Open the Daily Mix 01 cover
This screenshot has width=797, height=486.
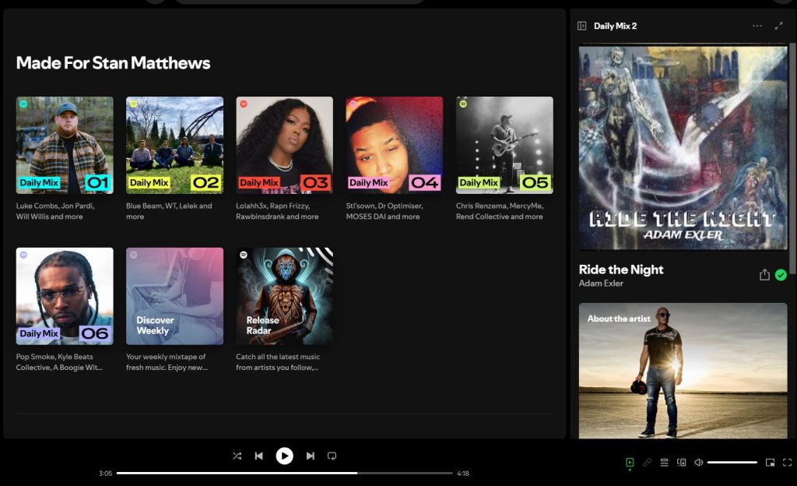(65, 145)
